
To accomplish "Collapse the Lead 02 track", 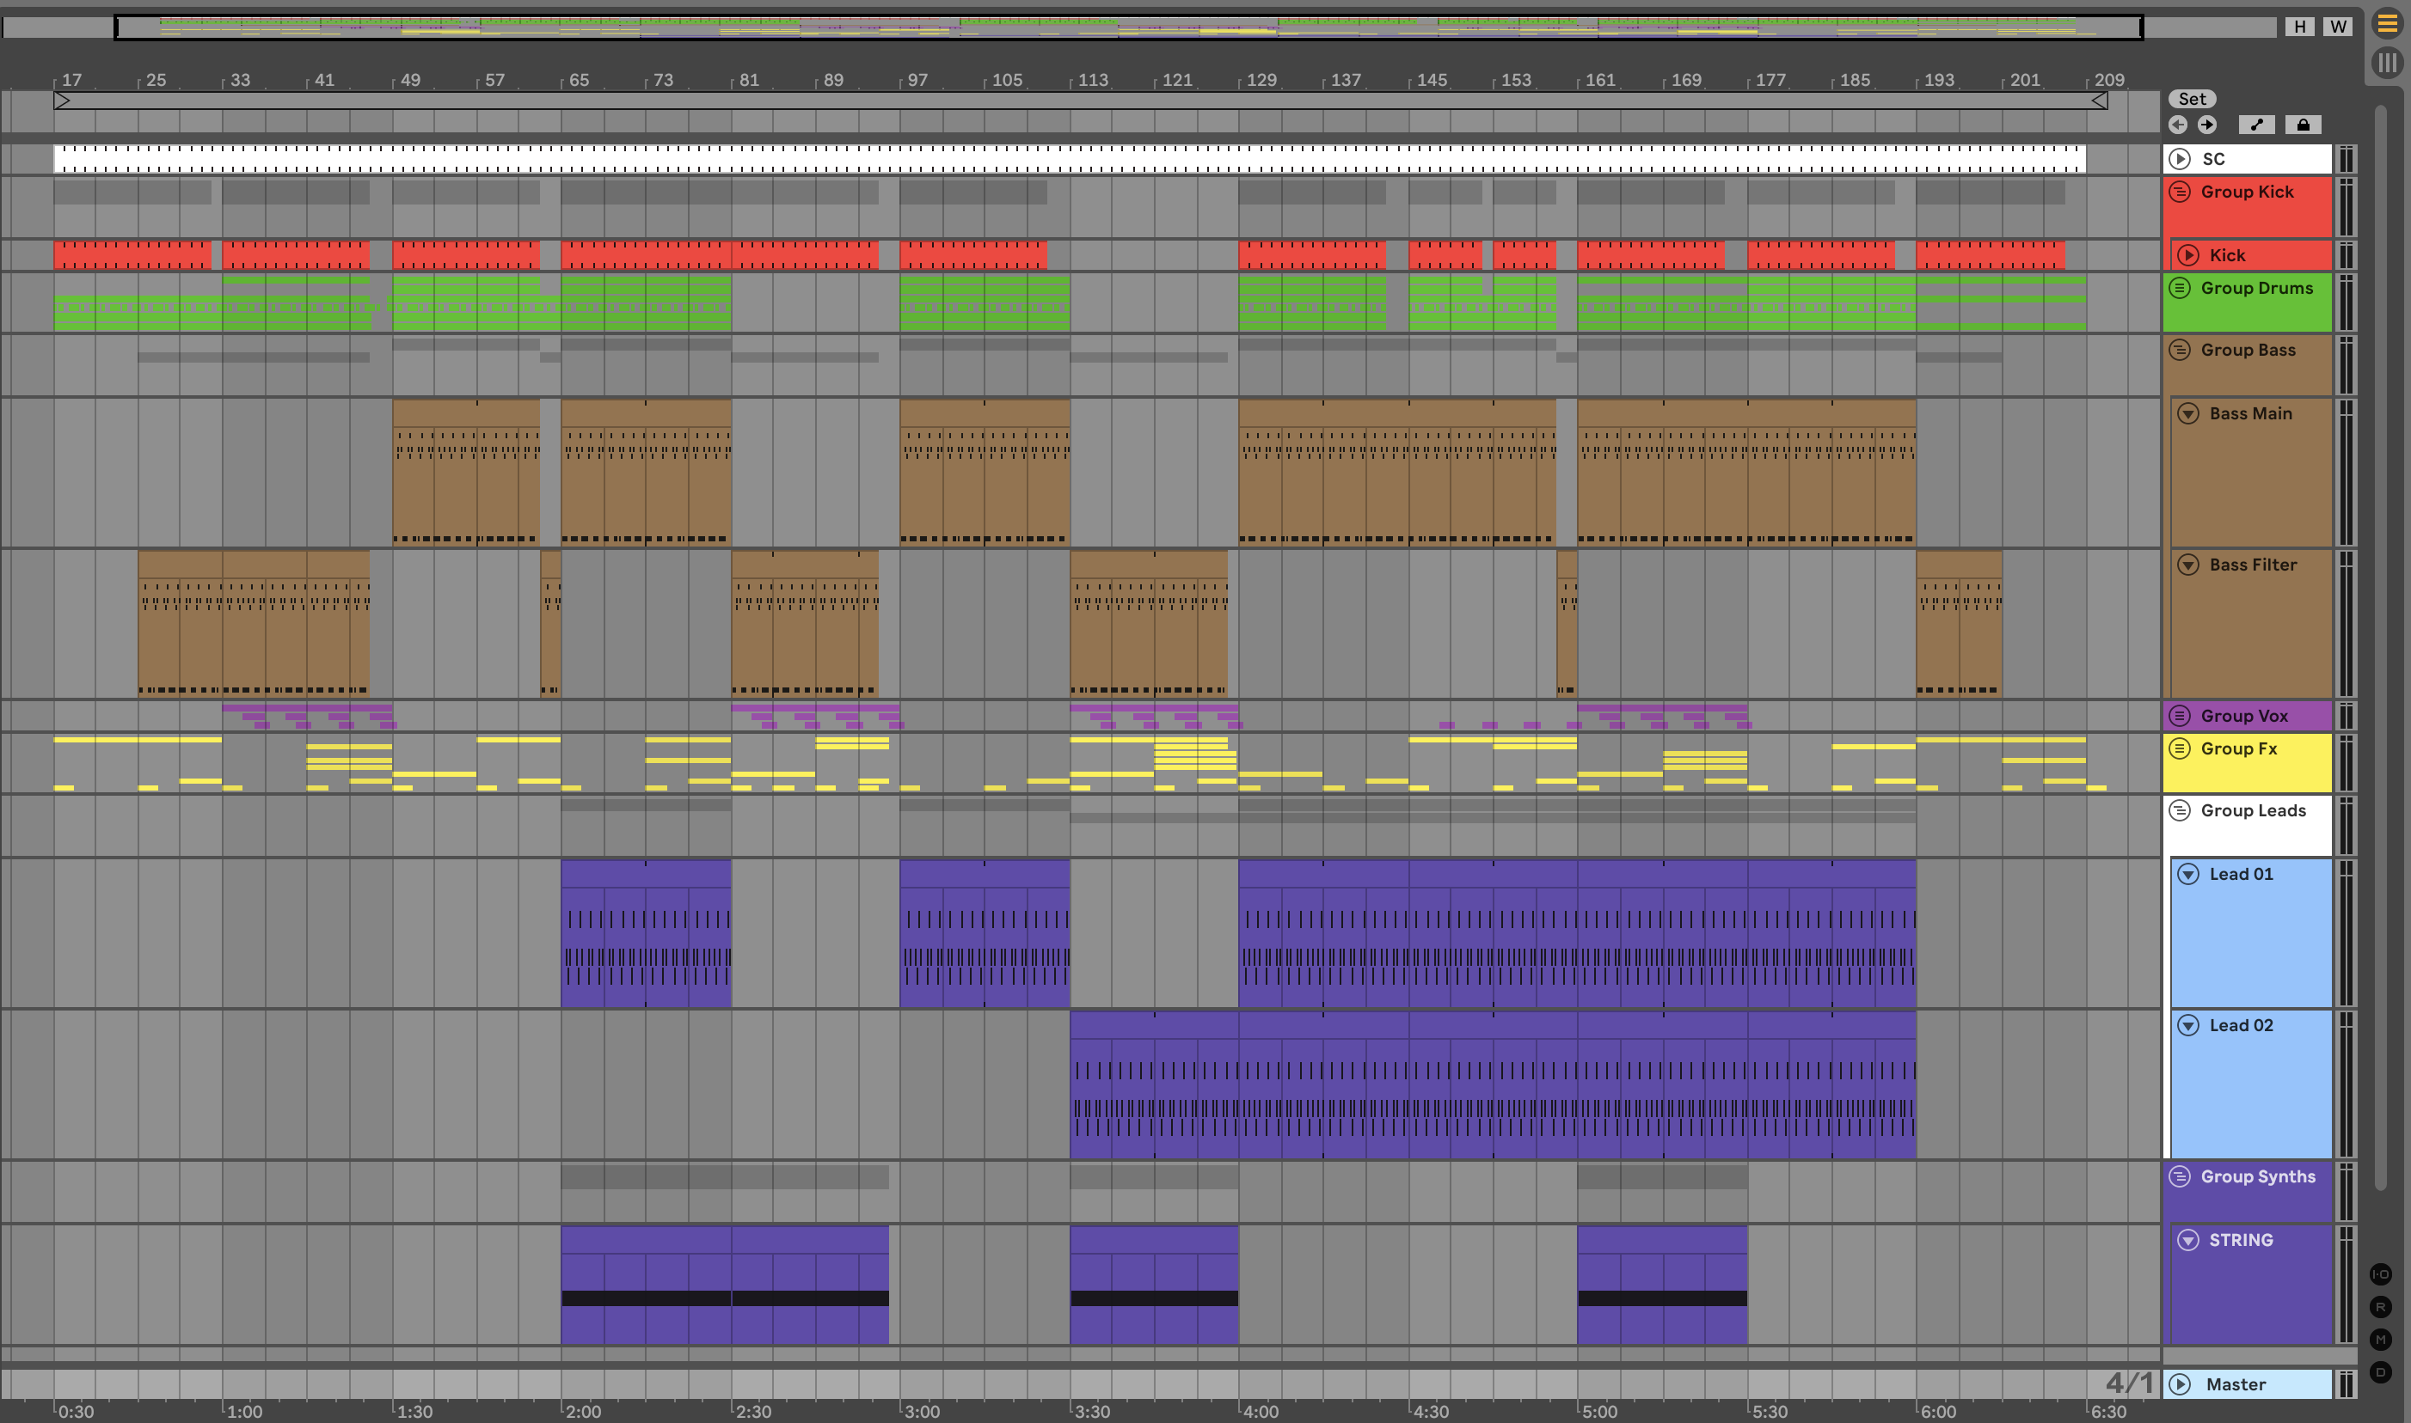I will click(x=2187, y=1025).
